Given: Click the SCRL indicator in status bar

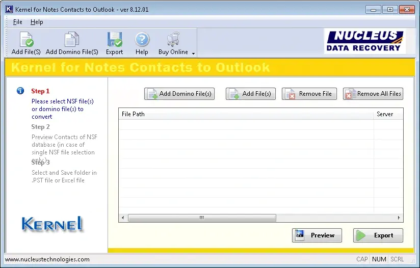Looking at the screenshot, I should 397,259.
